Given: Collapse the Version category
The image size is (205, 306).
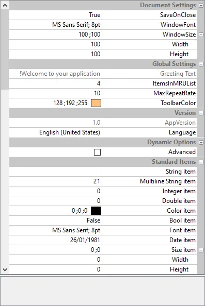Looking at the screenshot, I should coord(201,113).
